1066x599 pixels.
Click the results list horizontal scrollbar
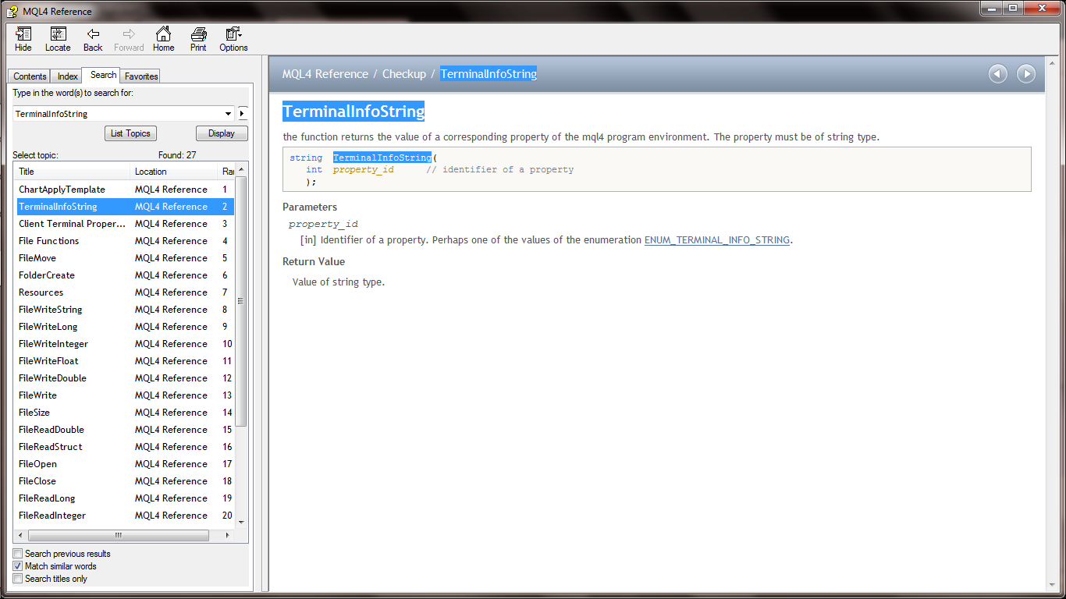click(119, 536)
